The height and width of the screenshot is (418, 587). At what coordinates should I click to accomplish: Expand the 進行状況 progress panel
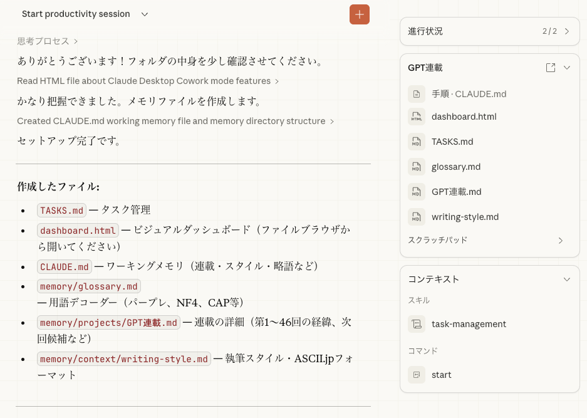click(x=490, y=31)
